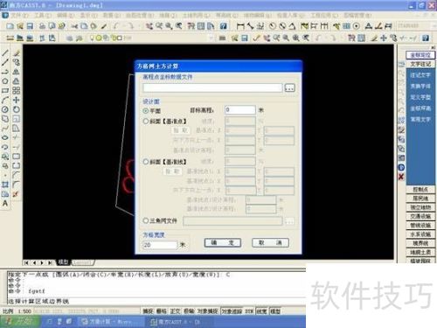
Task: Select the 三角网文件 radio option
Action: pyautogui.click(x=146, y=220)
